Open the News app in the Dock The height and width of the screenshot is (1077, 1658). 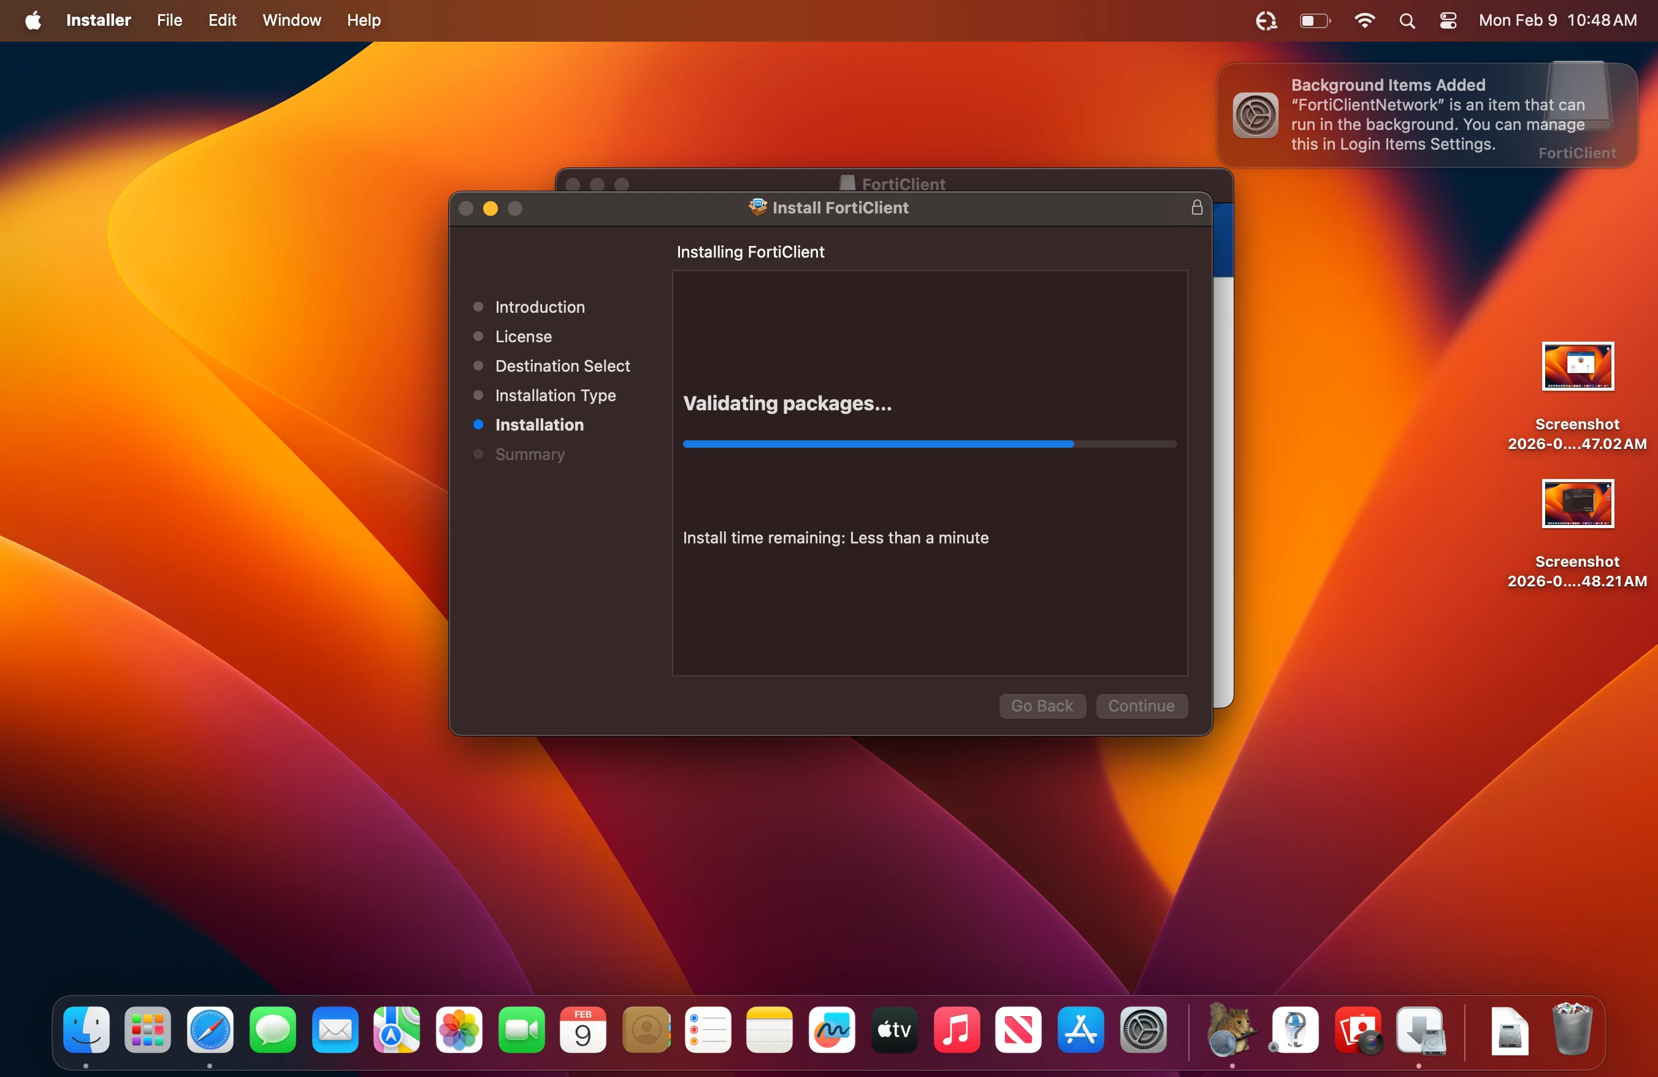tap(1018, 1030)
